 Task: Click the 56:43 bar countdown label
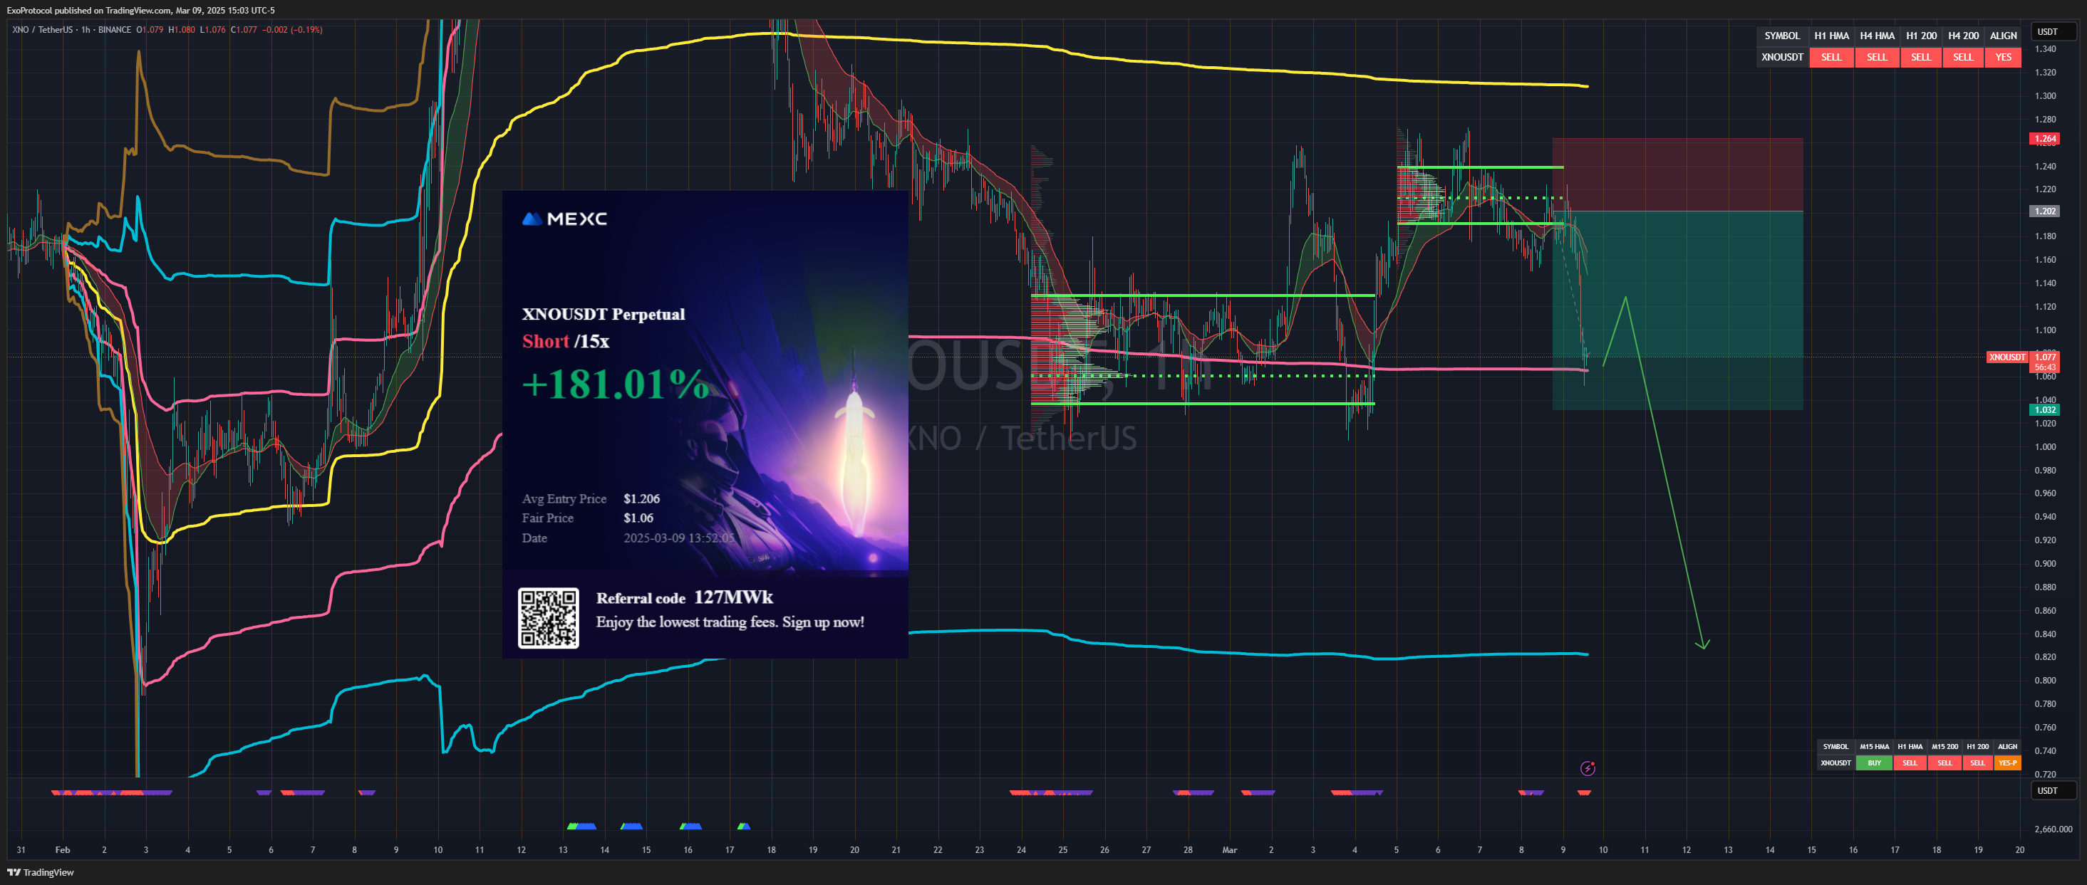(x=2046, y=367)
